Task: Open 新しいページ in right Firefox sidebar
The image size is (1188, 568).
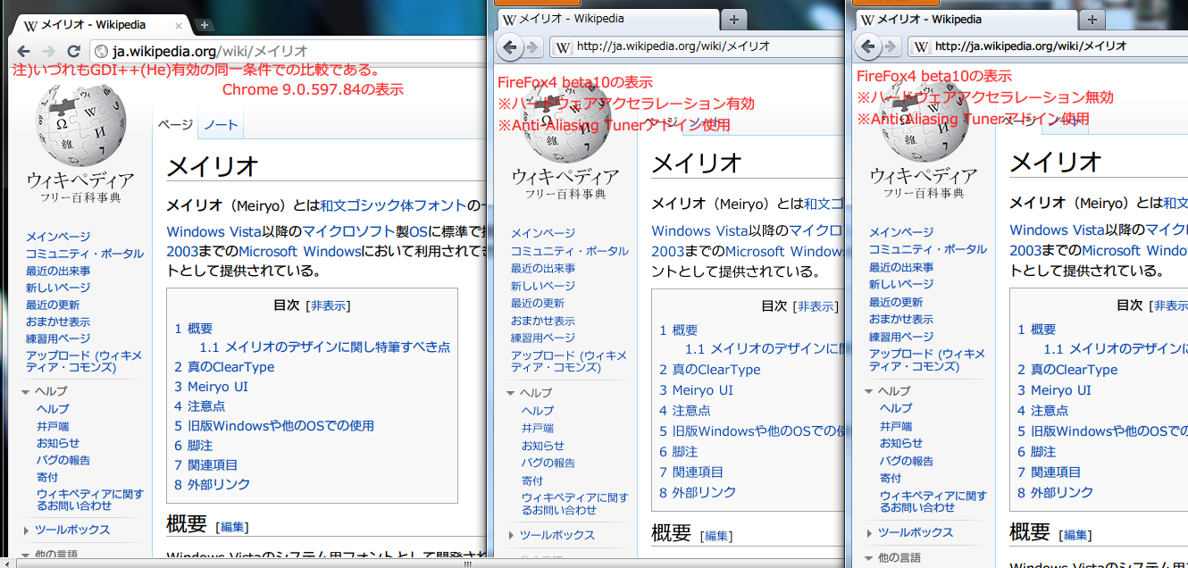Action: (901, 284)
